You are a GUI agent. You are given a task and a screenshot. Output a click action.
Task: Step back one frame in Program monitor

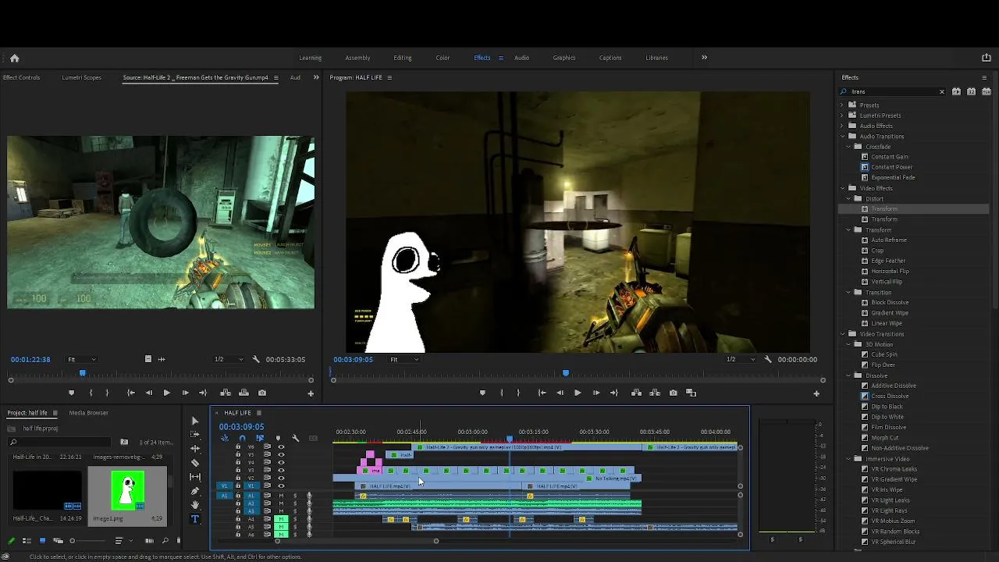pos(560,393)
